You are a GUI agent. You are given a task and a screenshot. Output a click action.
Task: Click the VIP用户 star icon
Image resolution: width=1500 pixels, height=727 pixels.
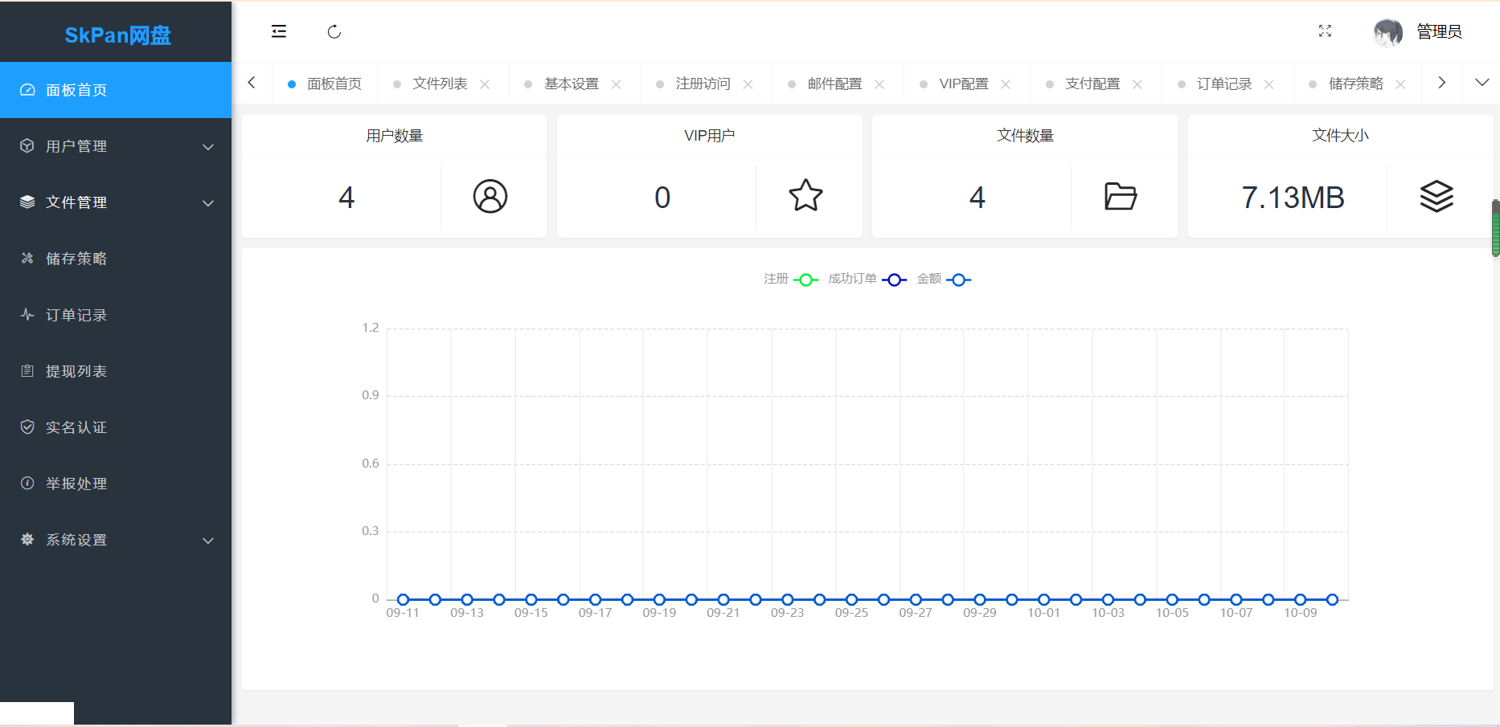[x=805, y=196]
